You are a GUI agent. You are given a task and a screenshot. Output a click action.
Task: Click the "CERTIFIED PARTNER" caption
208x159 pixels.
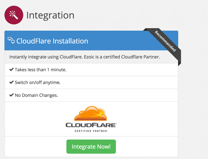(x=91, y=131)
